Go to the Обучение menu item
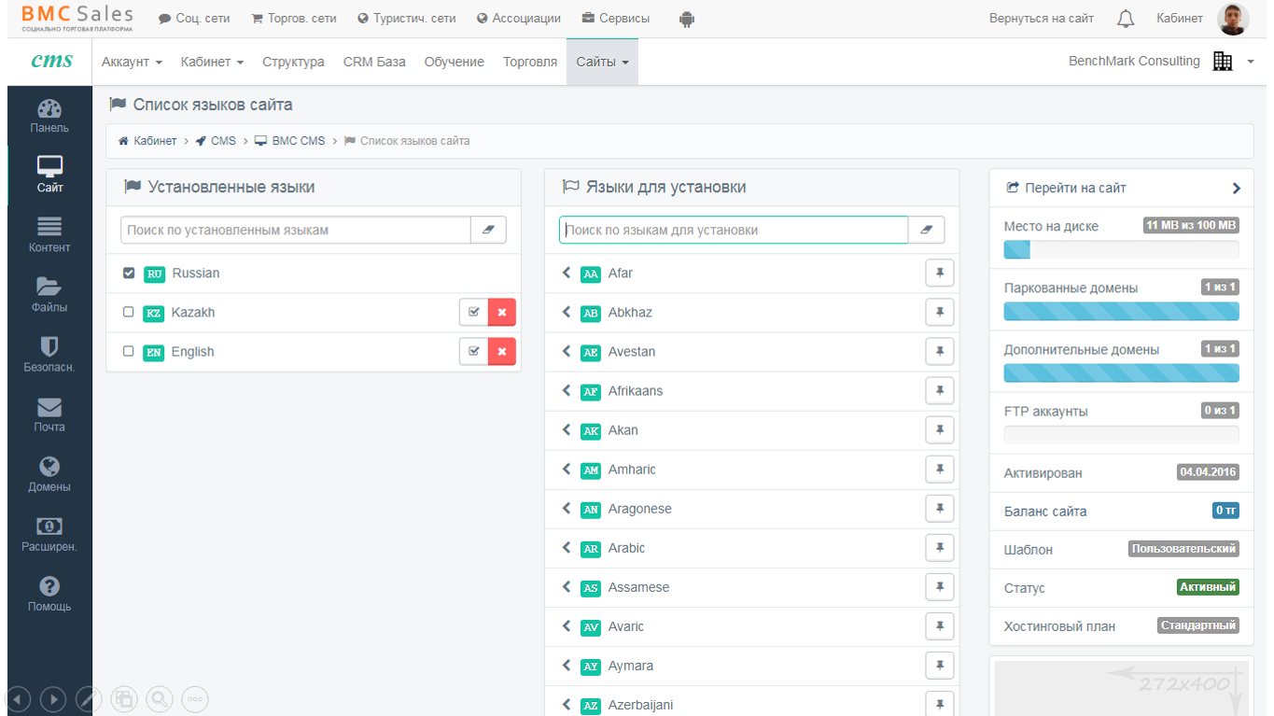This screenshot has height=716, width=1274. 454,62
